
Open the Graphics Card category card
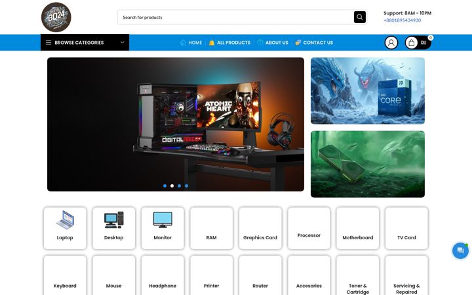pos(260,228)
